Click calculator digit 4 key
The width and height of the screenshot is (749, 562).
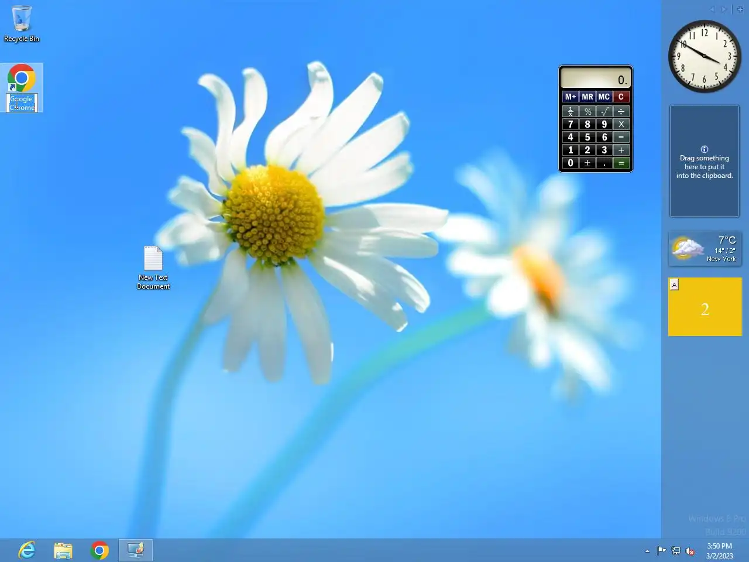(x=571, y=137)
